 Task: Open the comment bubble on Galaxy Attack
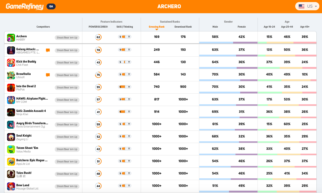[48, 50]
